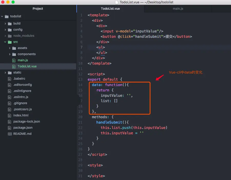Open .eslintrc.js from the file tree

click(21, 97)
